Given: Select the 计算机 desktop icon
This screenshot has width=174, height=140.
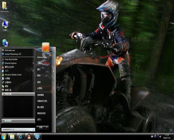Looking at the screenshot, I should [x=5, y=26].
